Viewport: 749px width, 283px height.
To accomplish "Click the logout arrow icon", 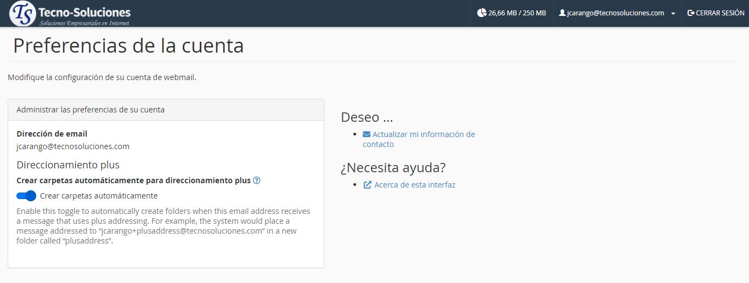I will [690, 13].
